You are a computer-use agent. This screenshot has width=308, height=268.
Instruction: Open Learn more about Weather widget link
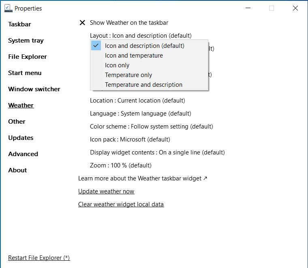pos(143,178)
